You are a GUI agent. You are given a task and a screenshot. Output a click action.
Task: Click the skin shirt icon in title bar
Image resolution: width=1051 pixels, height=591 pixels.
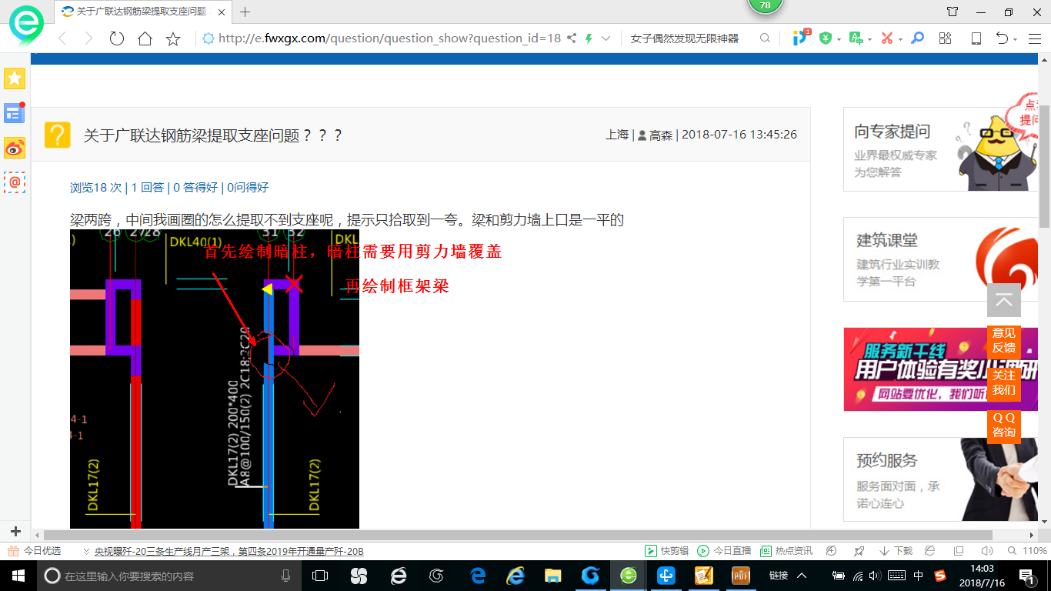(953, 12)
